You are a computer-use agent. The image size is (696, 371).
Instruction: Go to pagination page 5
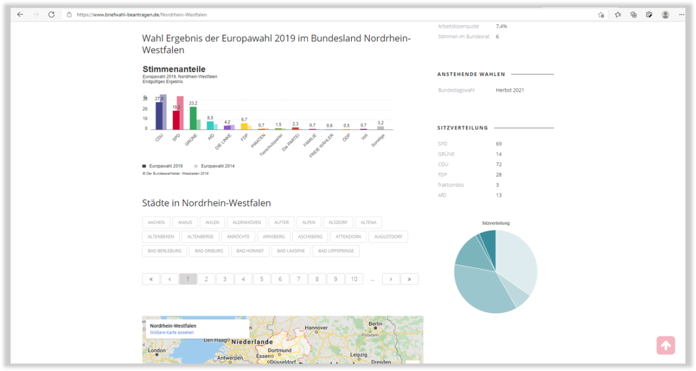[x=262, y=279]
